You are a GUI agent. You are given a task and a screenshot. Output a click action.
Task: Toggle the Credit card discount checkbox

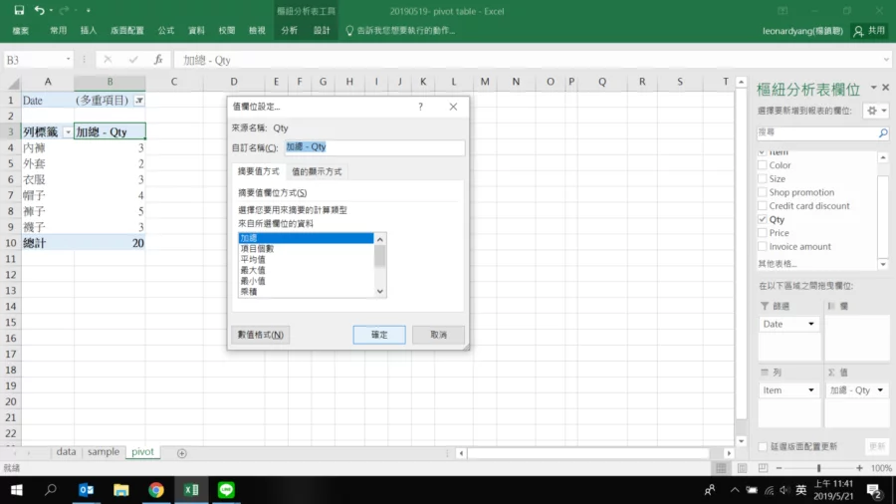tap(763, 206)
